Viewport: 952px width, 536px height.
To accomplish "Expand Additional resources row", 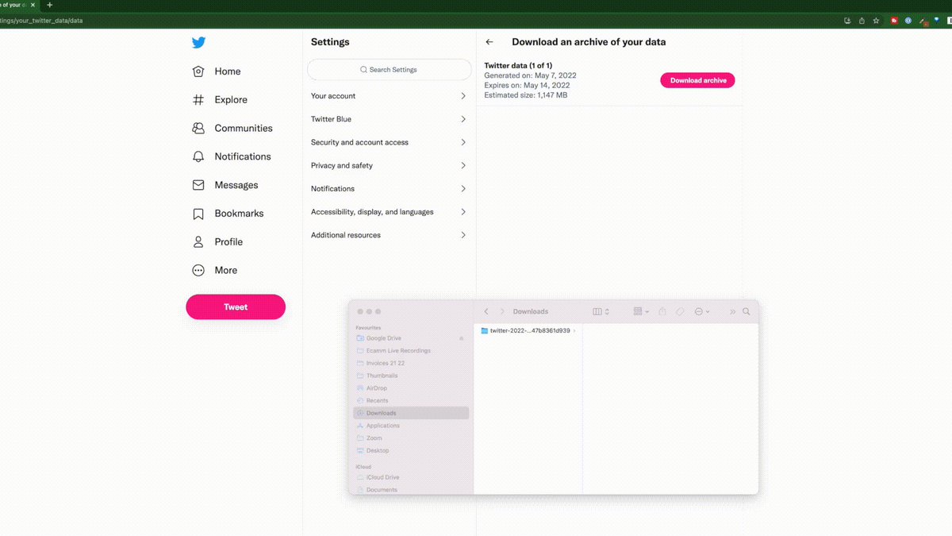I will pyautogui.click(x=389, y=235).
